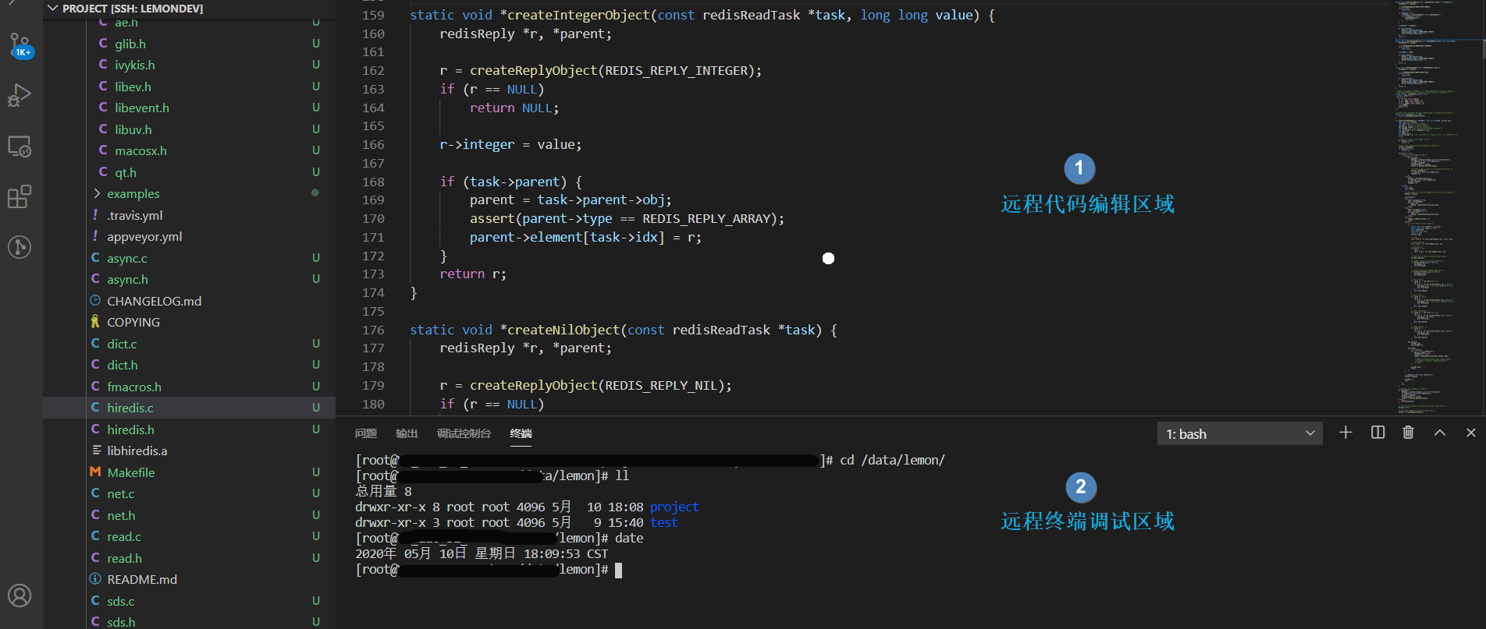1486x629 pixels.
Task: Open the Makefile
Action: 131,472
